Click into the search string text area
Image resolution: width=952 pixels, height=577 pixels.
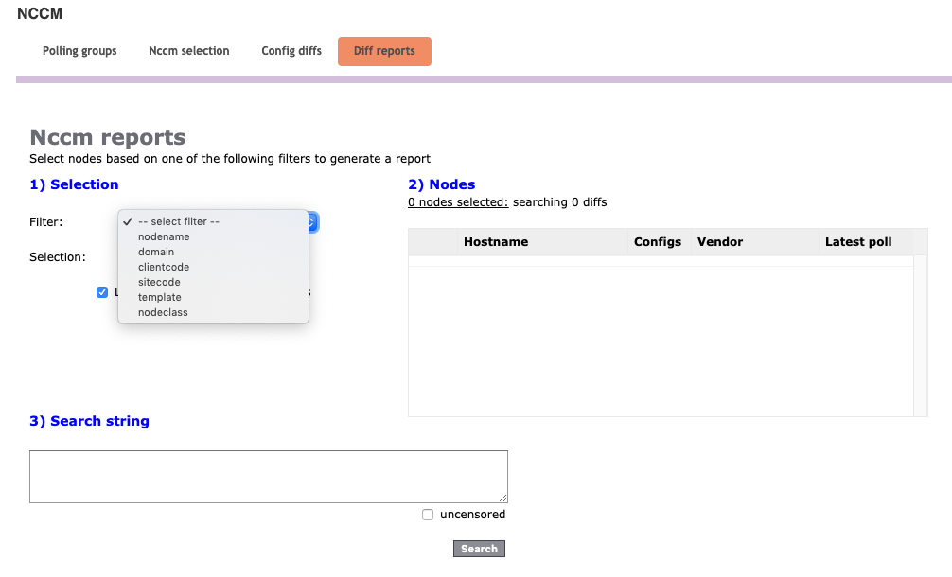click(269, 477)
